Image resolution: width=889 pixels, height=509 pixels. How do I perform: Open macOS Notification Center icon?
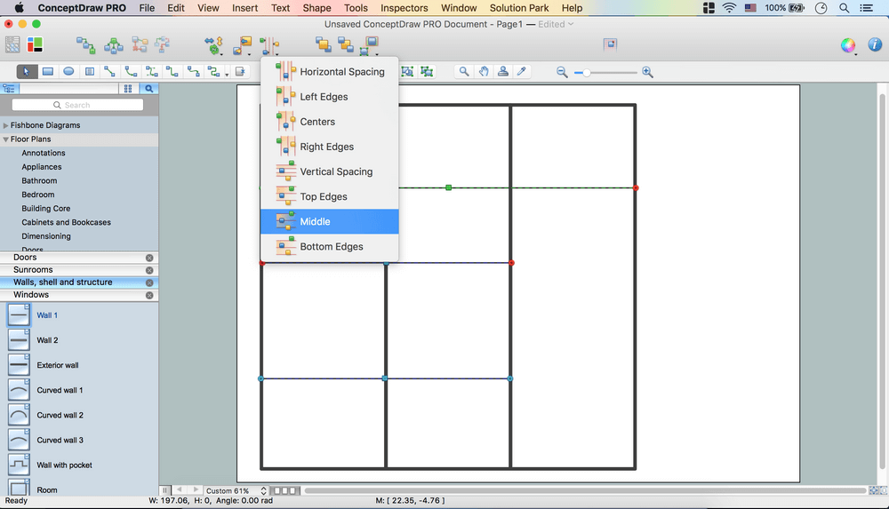click(866, 8)
